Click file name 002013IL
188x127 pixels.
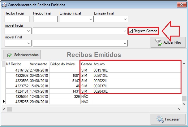pyautogui.click(x=100, y=76)
